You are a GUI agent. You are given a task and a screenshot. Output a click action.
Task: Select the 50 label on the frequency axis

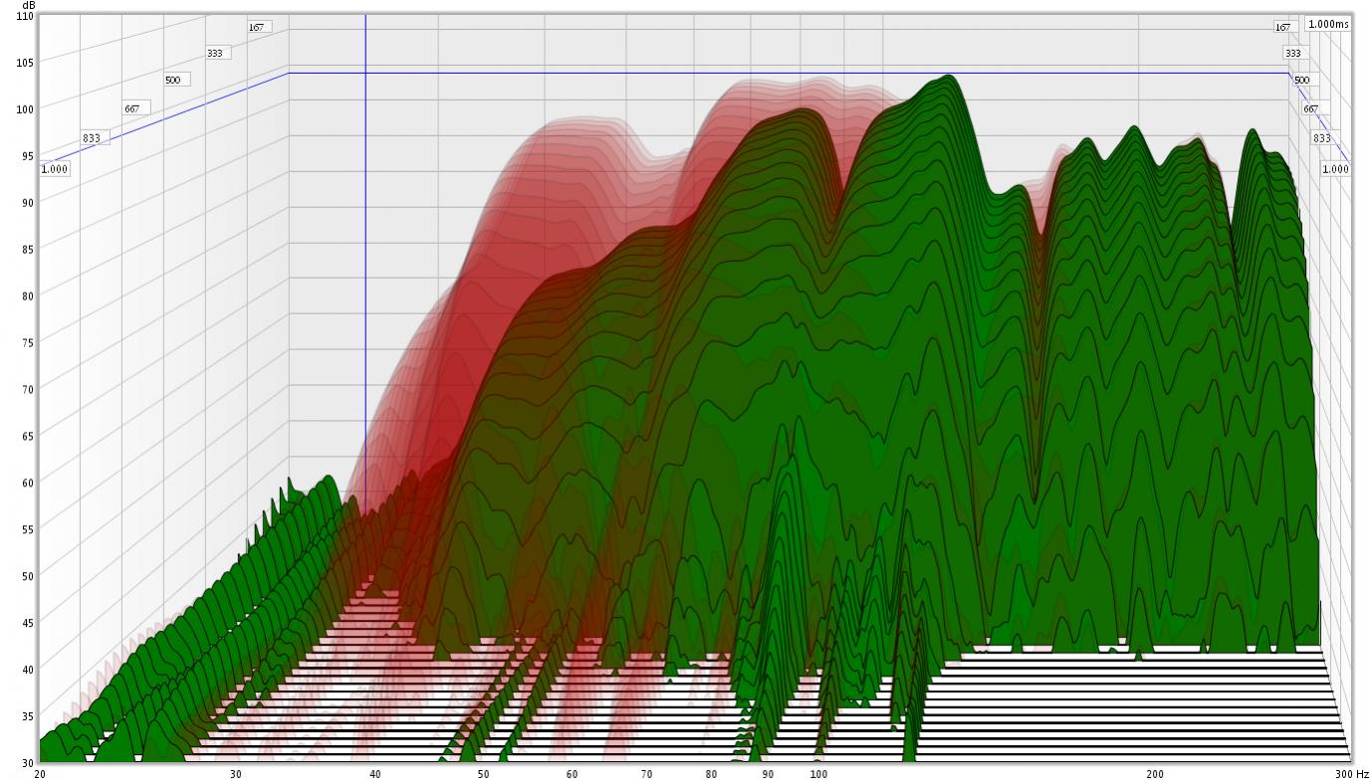click(x=483, y=773)
